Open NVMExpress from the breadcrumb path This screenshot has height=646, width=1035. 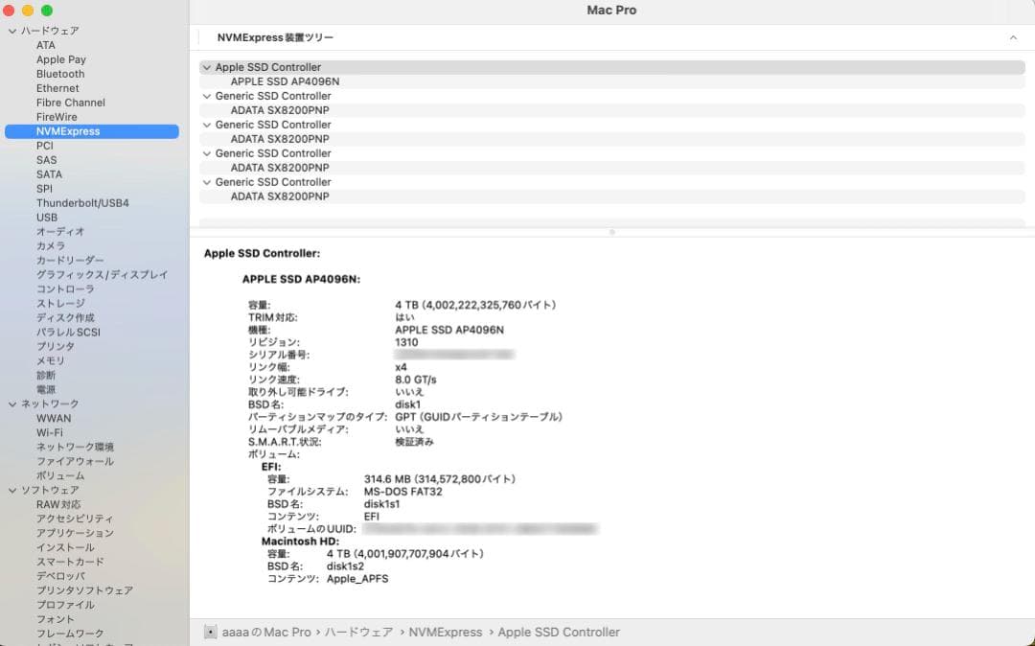point(447,632)
